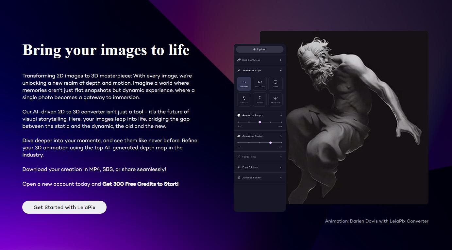The image size is (452, 250).
Task: Open the Edit Depth Map panel arrow
Action: 281,60
